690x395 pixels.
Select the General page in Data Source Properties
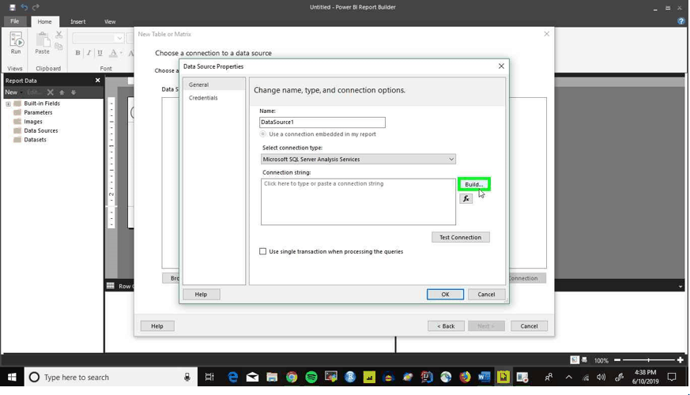pyautogui.click(x=214, y=85)
